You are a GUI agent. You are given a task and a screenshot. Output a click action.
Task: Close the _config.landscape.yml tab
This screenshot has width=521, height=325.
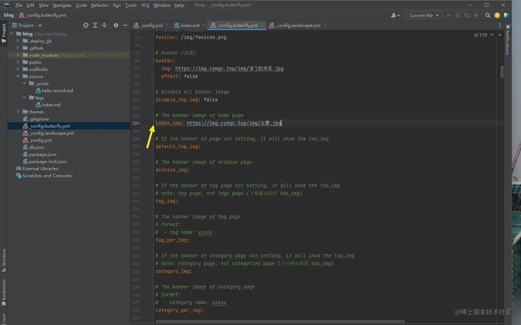coord(324,26)
